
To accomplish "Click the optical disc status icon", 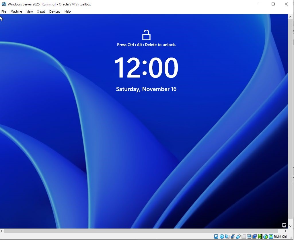I will (222, 237).
